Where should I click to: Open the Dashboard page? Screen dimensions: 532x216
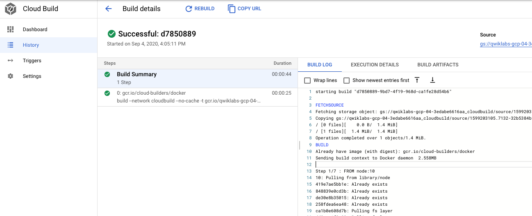[48, 30]
